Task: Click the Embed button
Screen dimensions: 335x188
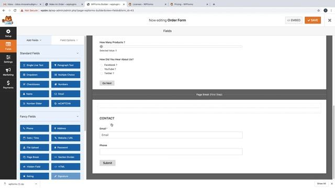Action: point(294,20)
